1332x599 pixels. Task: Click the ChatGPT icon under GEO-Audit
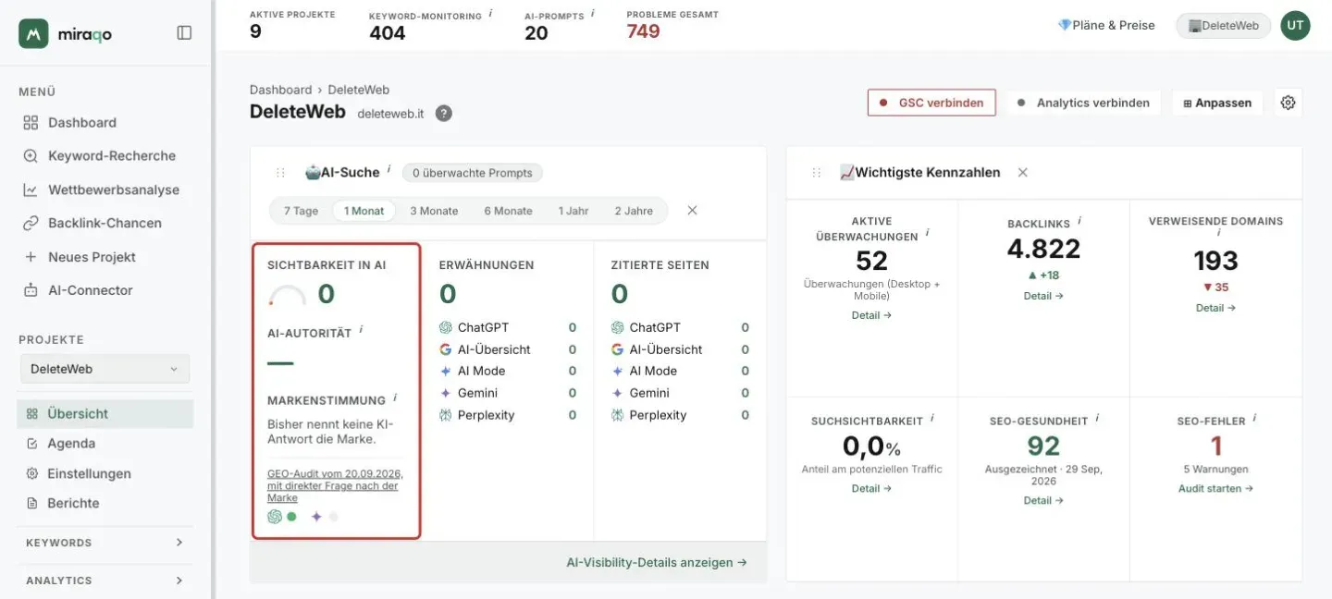[275, 517]
